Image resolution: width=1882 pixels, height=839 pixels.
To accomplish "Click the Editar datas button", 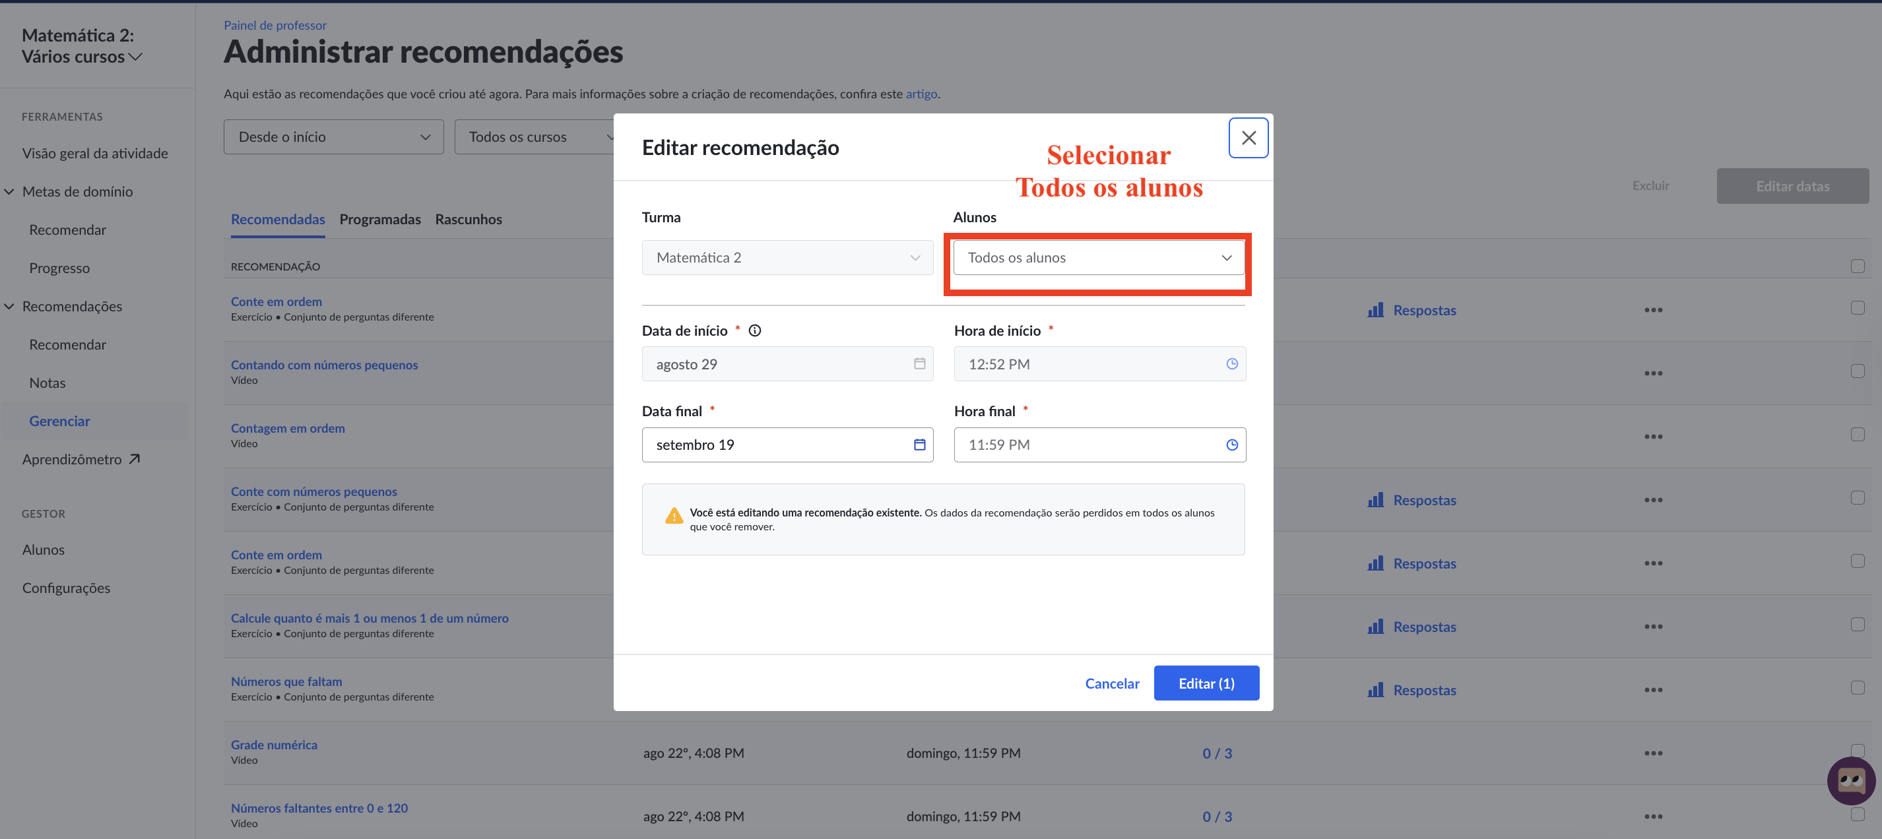I will click(x=1792, y=186).
